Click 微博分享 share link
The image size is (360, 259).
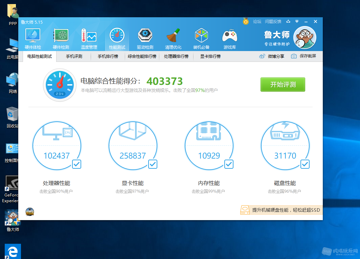(276, 56)
